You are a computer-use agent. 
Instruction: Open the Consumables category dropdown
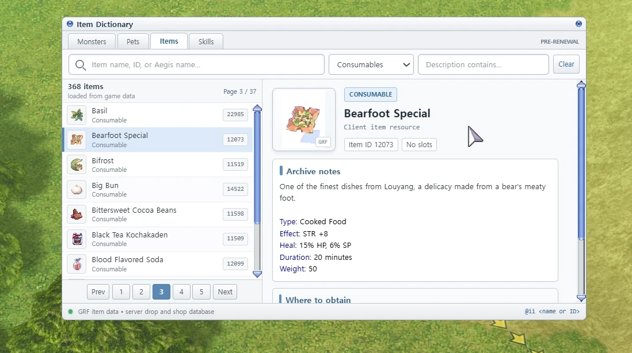pyautogui.click(x=371, y=64)
